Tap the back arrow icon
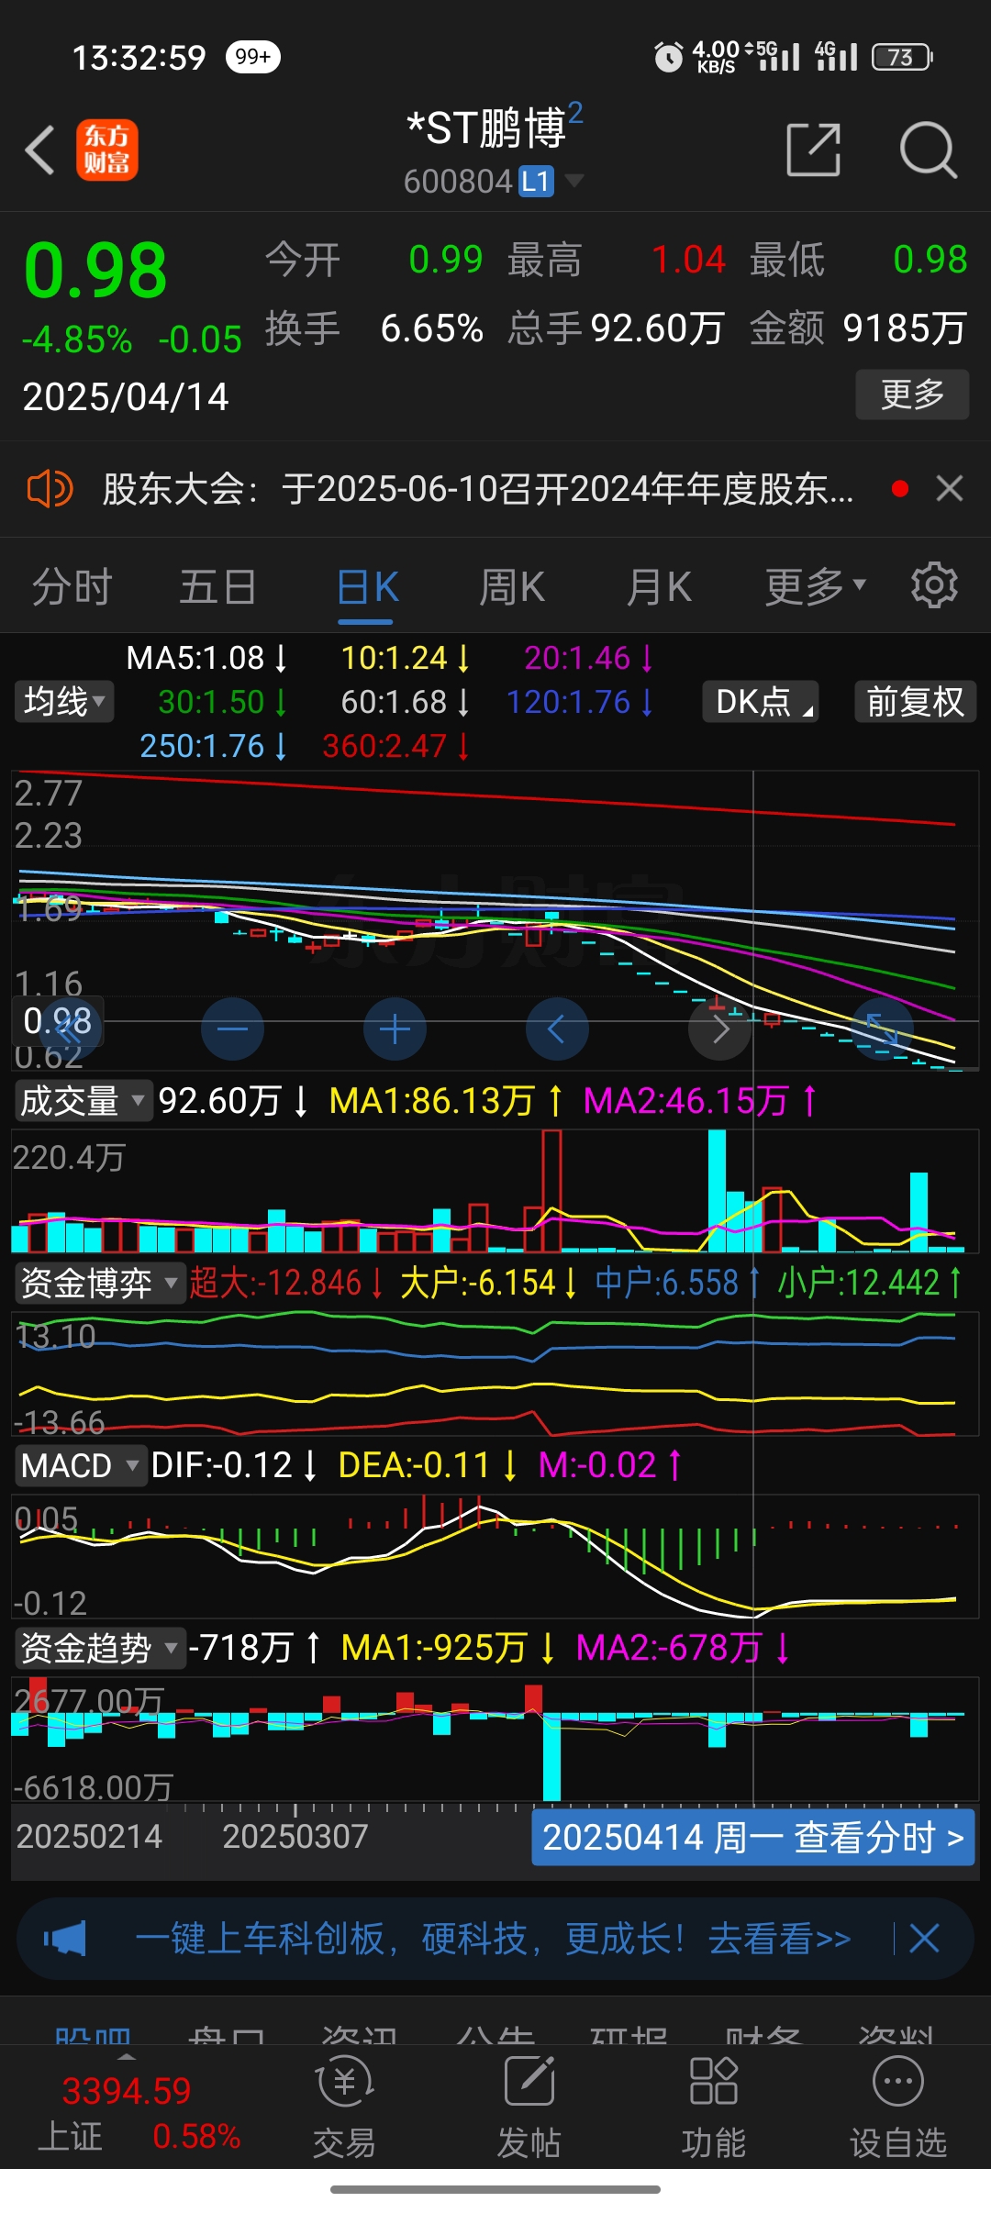991x2213 pixels. (40, 150)
